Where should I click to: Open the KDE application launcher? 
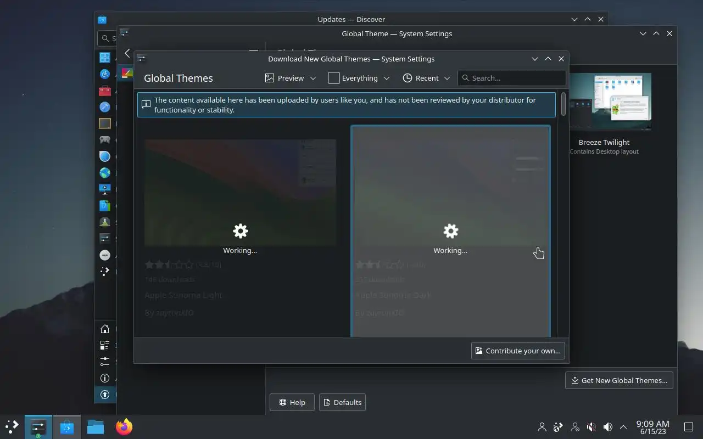12,427
